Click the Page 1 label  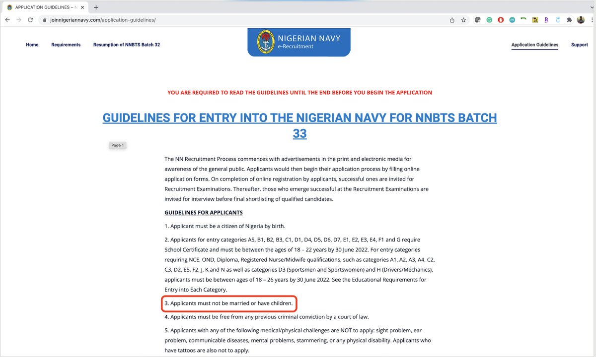pos(118,145)
